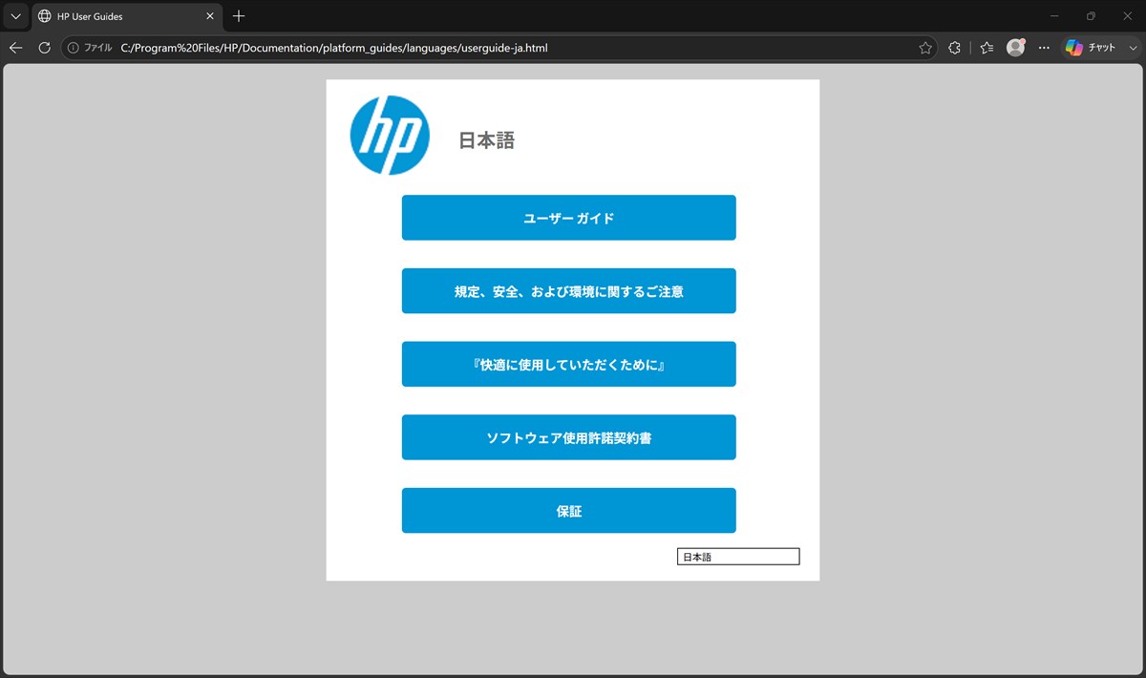Maximize the browser window
1146x678 pixels.
click(x=1091, y=16)
